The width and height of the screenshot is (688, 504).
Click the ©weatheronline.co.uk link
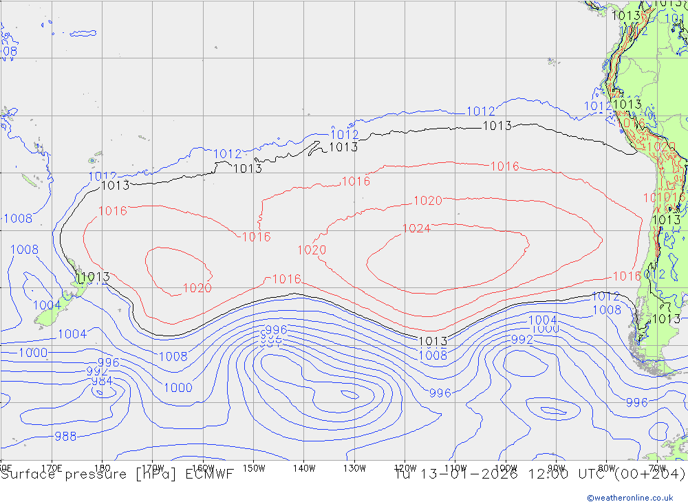pos(630,498)
